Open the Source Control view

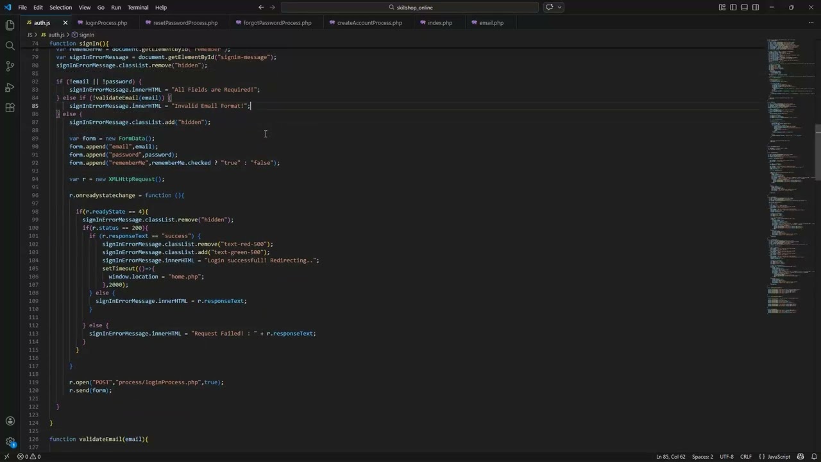click(10, 66)
